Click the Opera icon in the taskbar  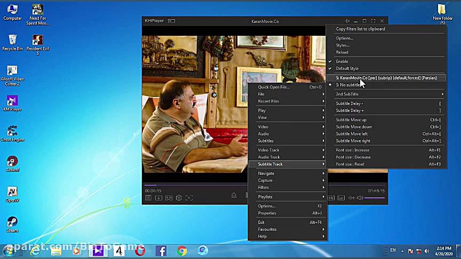click(140, 251)
